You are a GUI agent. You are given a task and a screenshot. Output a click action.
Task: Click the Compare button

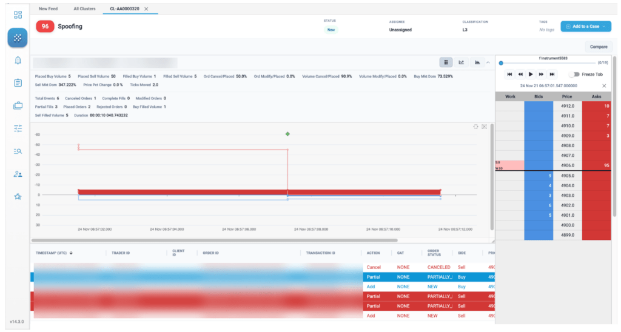599,47
